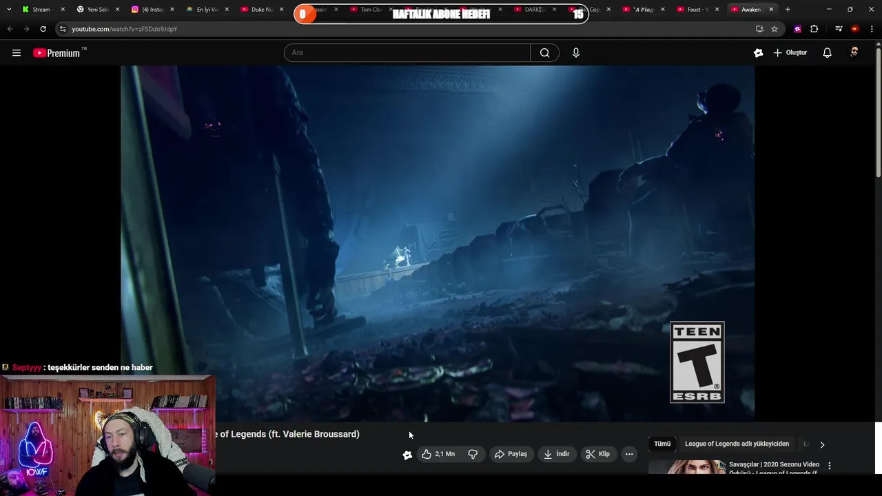This screenshot has height=496, width=882.
Task: Switch to the "A Plag" tab
Action: (643, 10)
